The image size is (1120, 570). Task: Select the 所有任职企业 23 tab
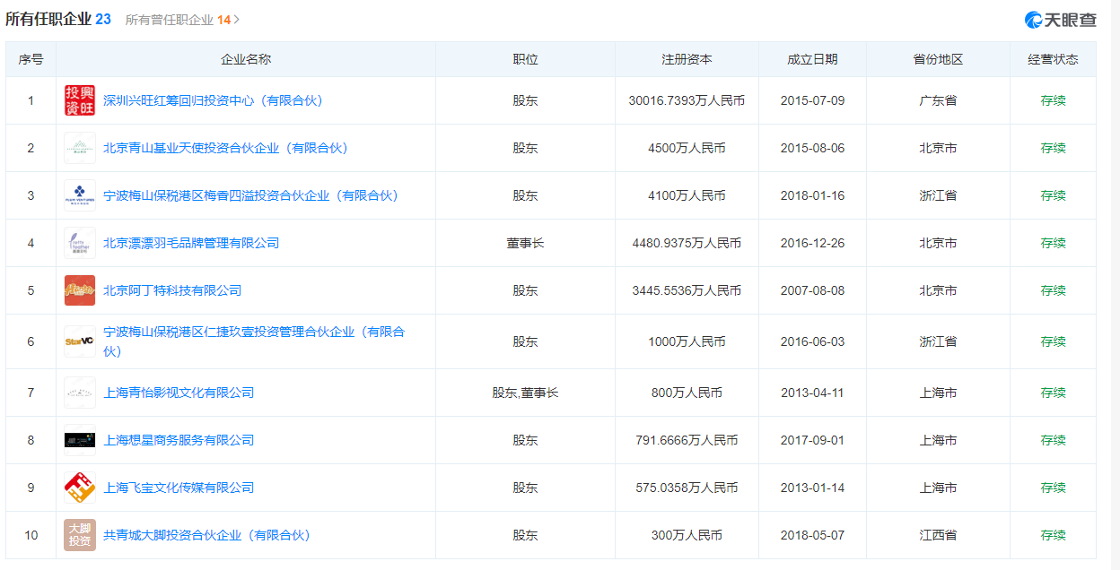tap(58, 19)
